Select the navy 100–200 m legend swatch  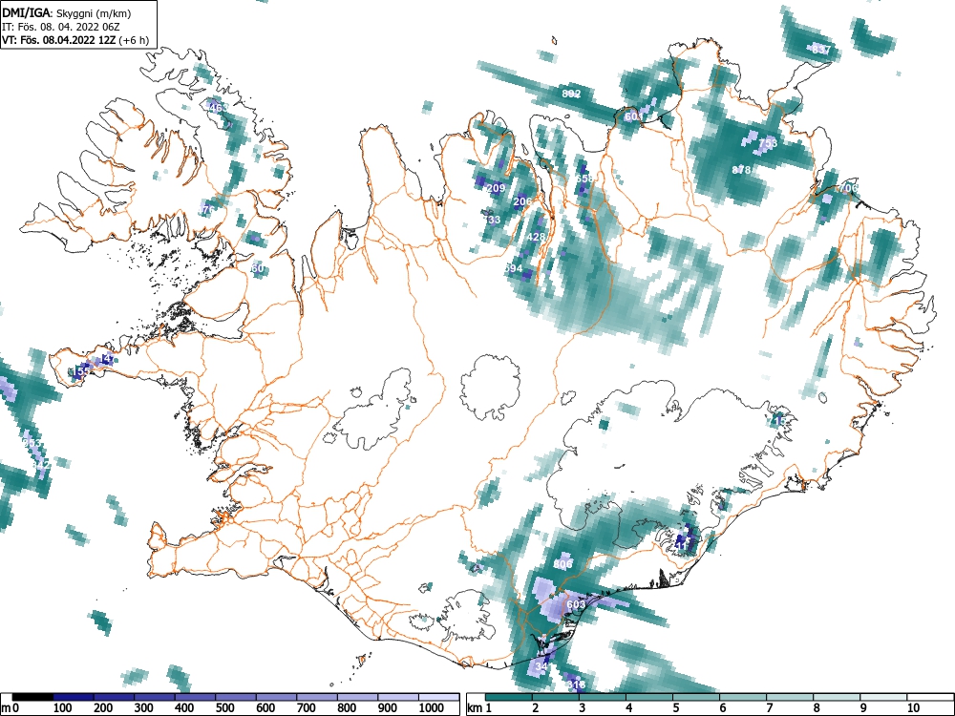coord(74,697)
